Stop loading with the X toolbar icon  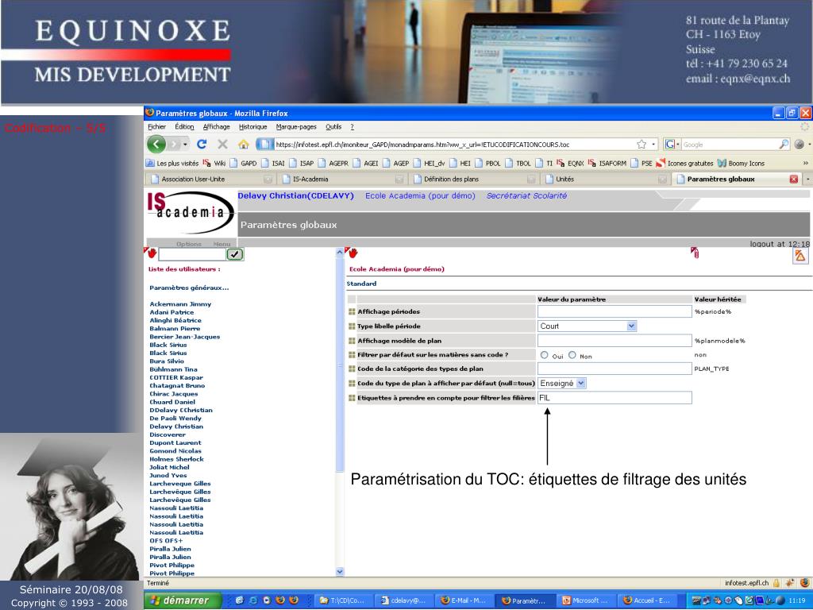[222, 145]
